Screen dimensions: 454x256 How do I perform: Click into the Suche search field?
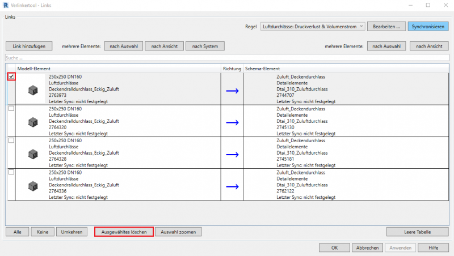227,58
